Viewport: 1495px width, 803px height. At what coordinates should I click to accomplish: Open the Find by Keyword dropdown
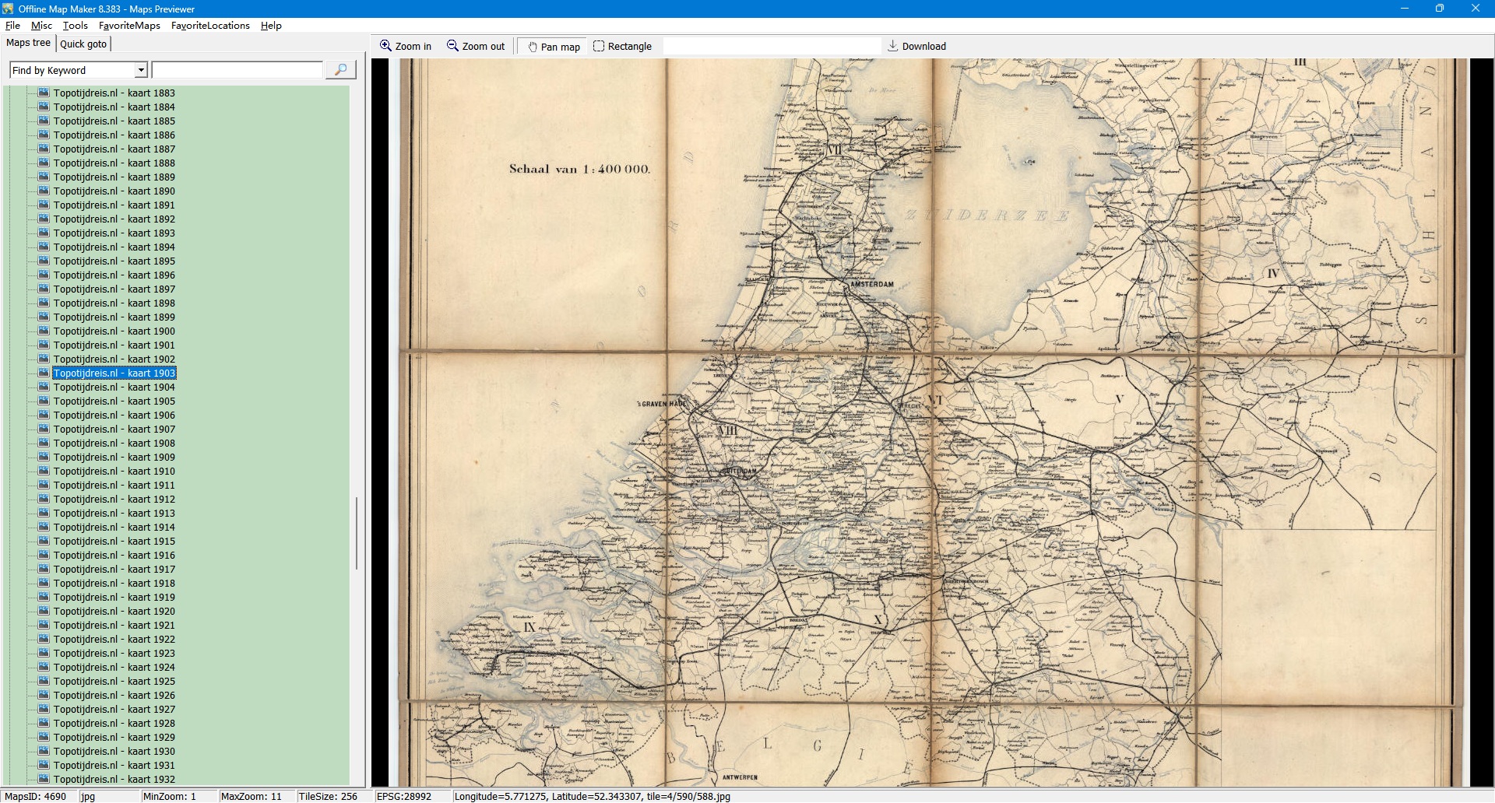coord(141,70)
